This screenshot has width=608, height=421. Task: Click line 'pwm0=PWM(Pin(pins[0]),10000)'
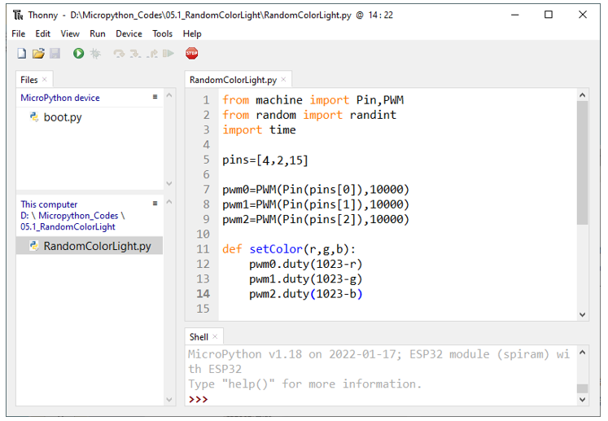click(316, 190)
